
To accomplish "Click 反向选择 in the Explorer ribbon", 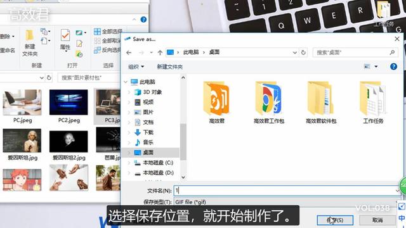I will 108,50.
